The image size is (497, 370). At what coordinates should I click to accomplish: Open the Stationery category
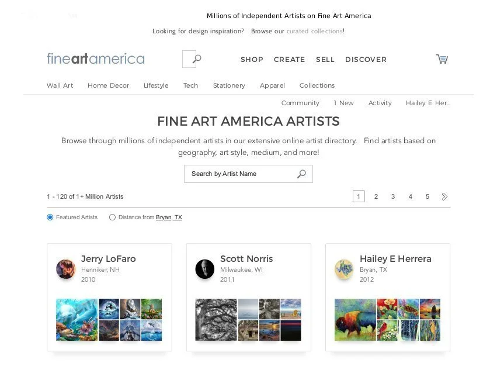click(x=229, y=85)
